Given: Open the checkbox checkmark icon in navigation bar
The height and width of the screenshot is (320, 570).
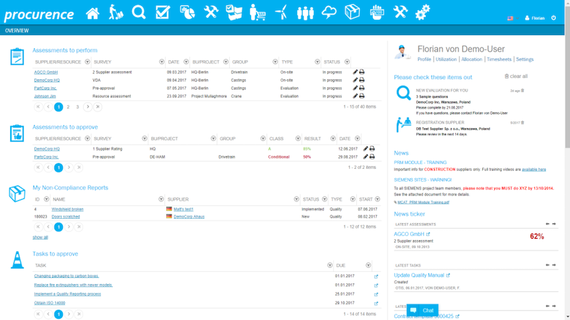Looking at the screenshot, I should (x=163, y=12).
